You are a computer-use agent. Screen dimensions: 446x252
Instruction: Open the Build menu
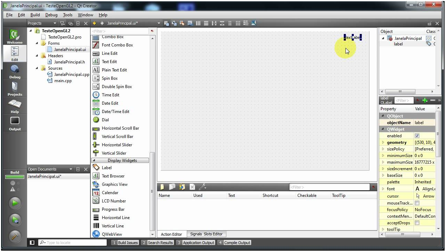pos(35,15)
